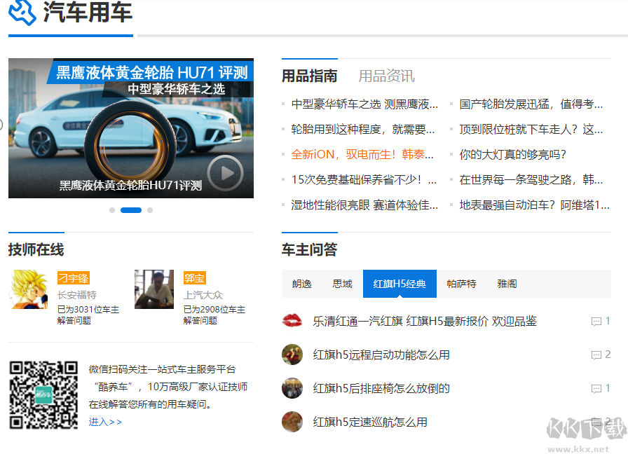Click comment icon for 红旗h5远程启动 question

596,355
